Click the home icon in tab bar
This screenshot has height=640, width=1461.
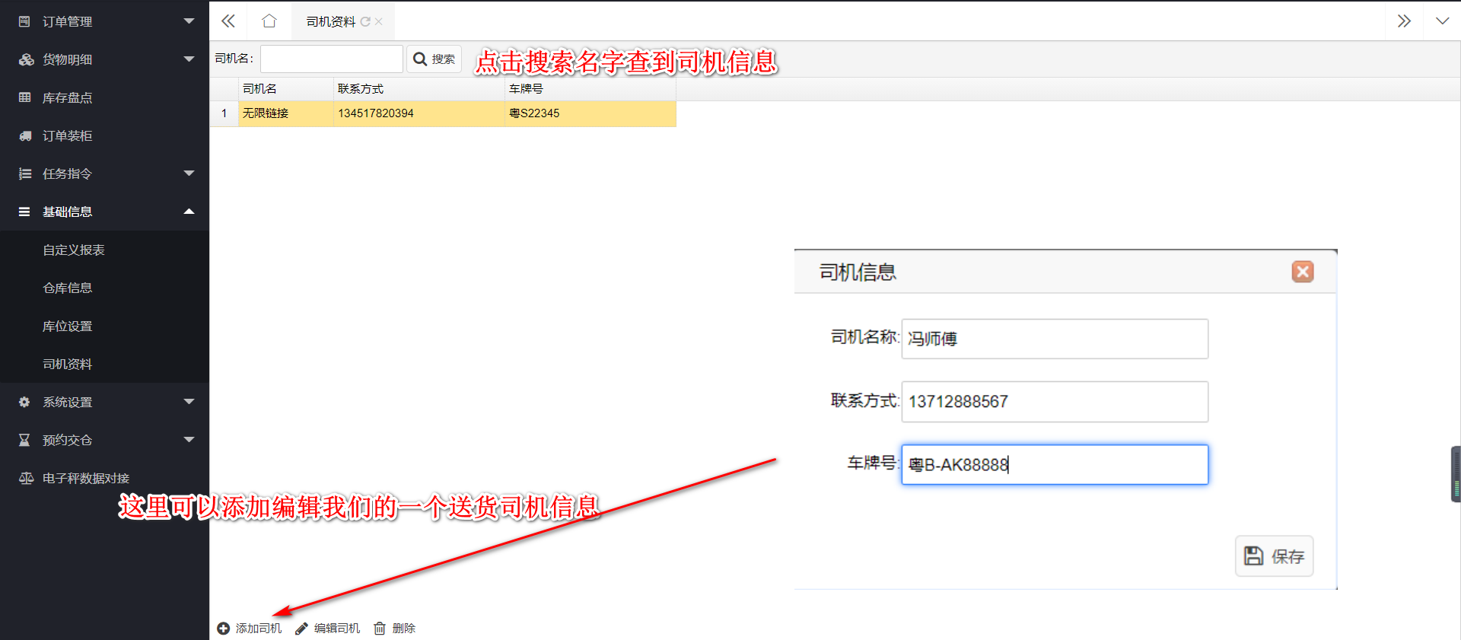tap(269, 21)
